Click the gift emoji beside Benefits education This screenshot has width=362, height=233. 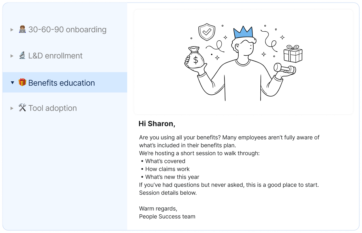(22, 83)
